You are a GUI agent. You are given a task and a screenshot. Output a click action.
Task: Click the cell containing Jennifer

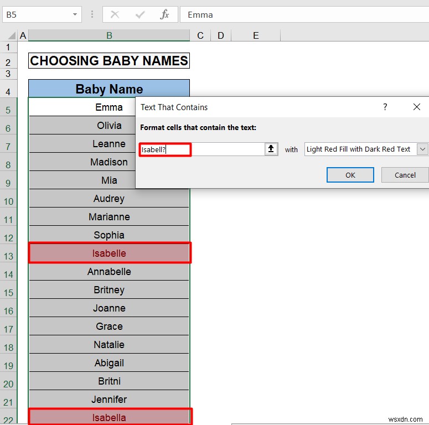pos(109,400)
